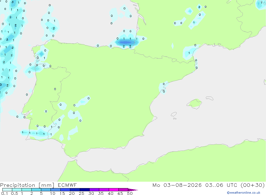Viewport: 266px width, 195px height.
Task: Select the 5–10 mm legend color swatch
Action: [x=46, y=190]
